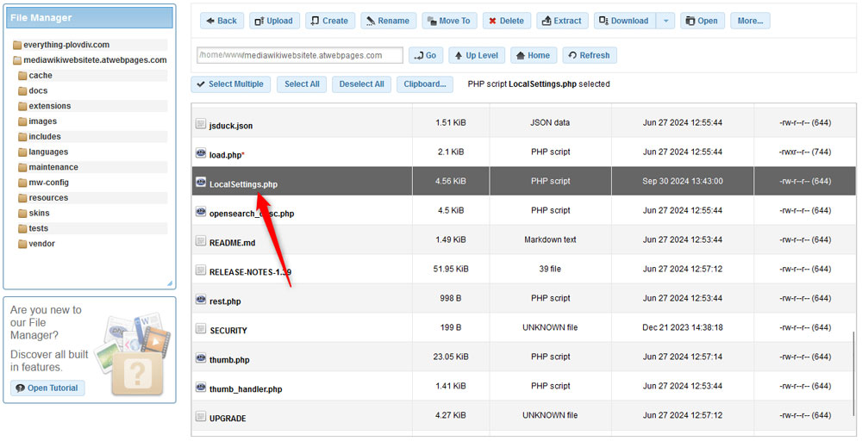The width and height of the screenshot is (862, 441).
Task: Expand the Download dropdown arrow
Action: coord(665,21)
